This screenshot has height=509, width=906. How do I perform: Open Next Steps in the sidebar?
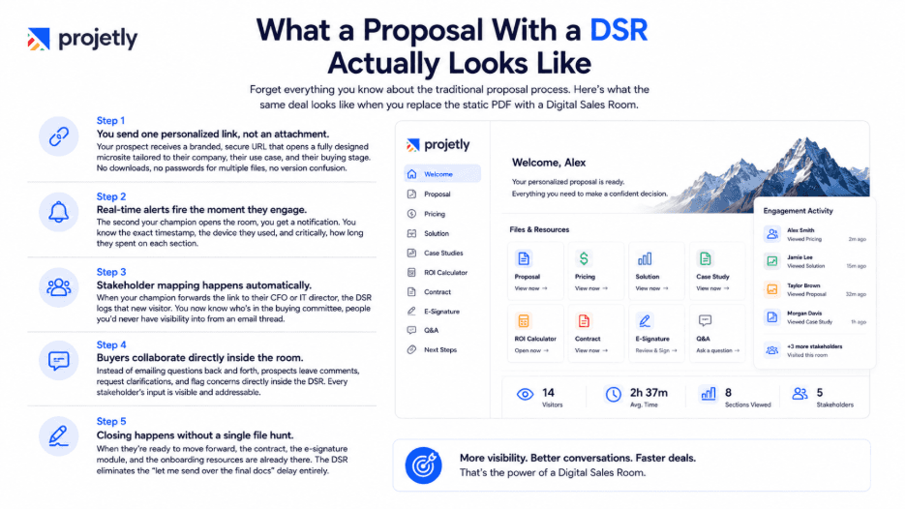click(x=442, y=350)
